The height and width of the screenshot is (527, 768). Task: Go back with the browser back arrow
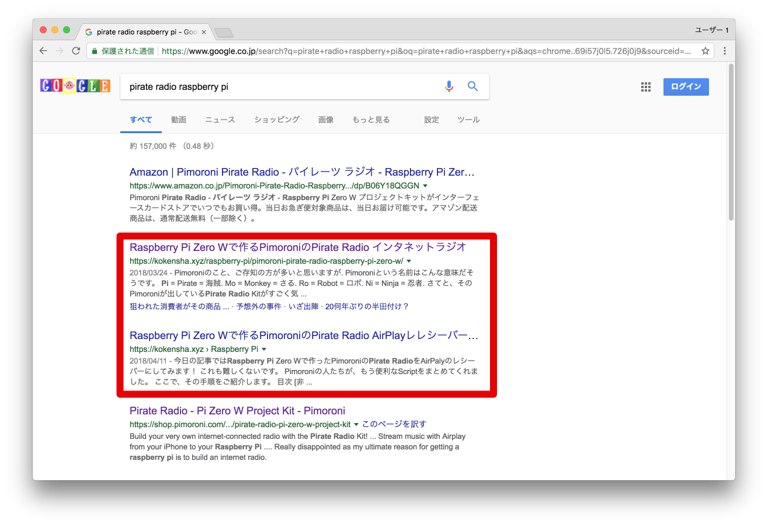(x=43, y=51)
